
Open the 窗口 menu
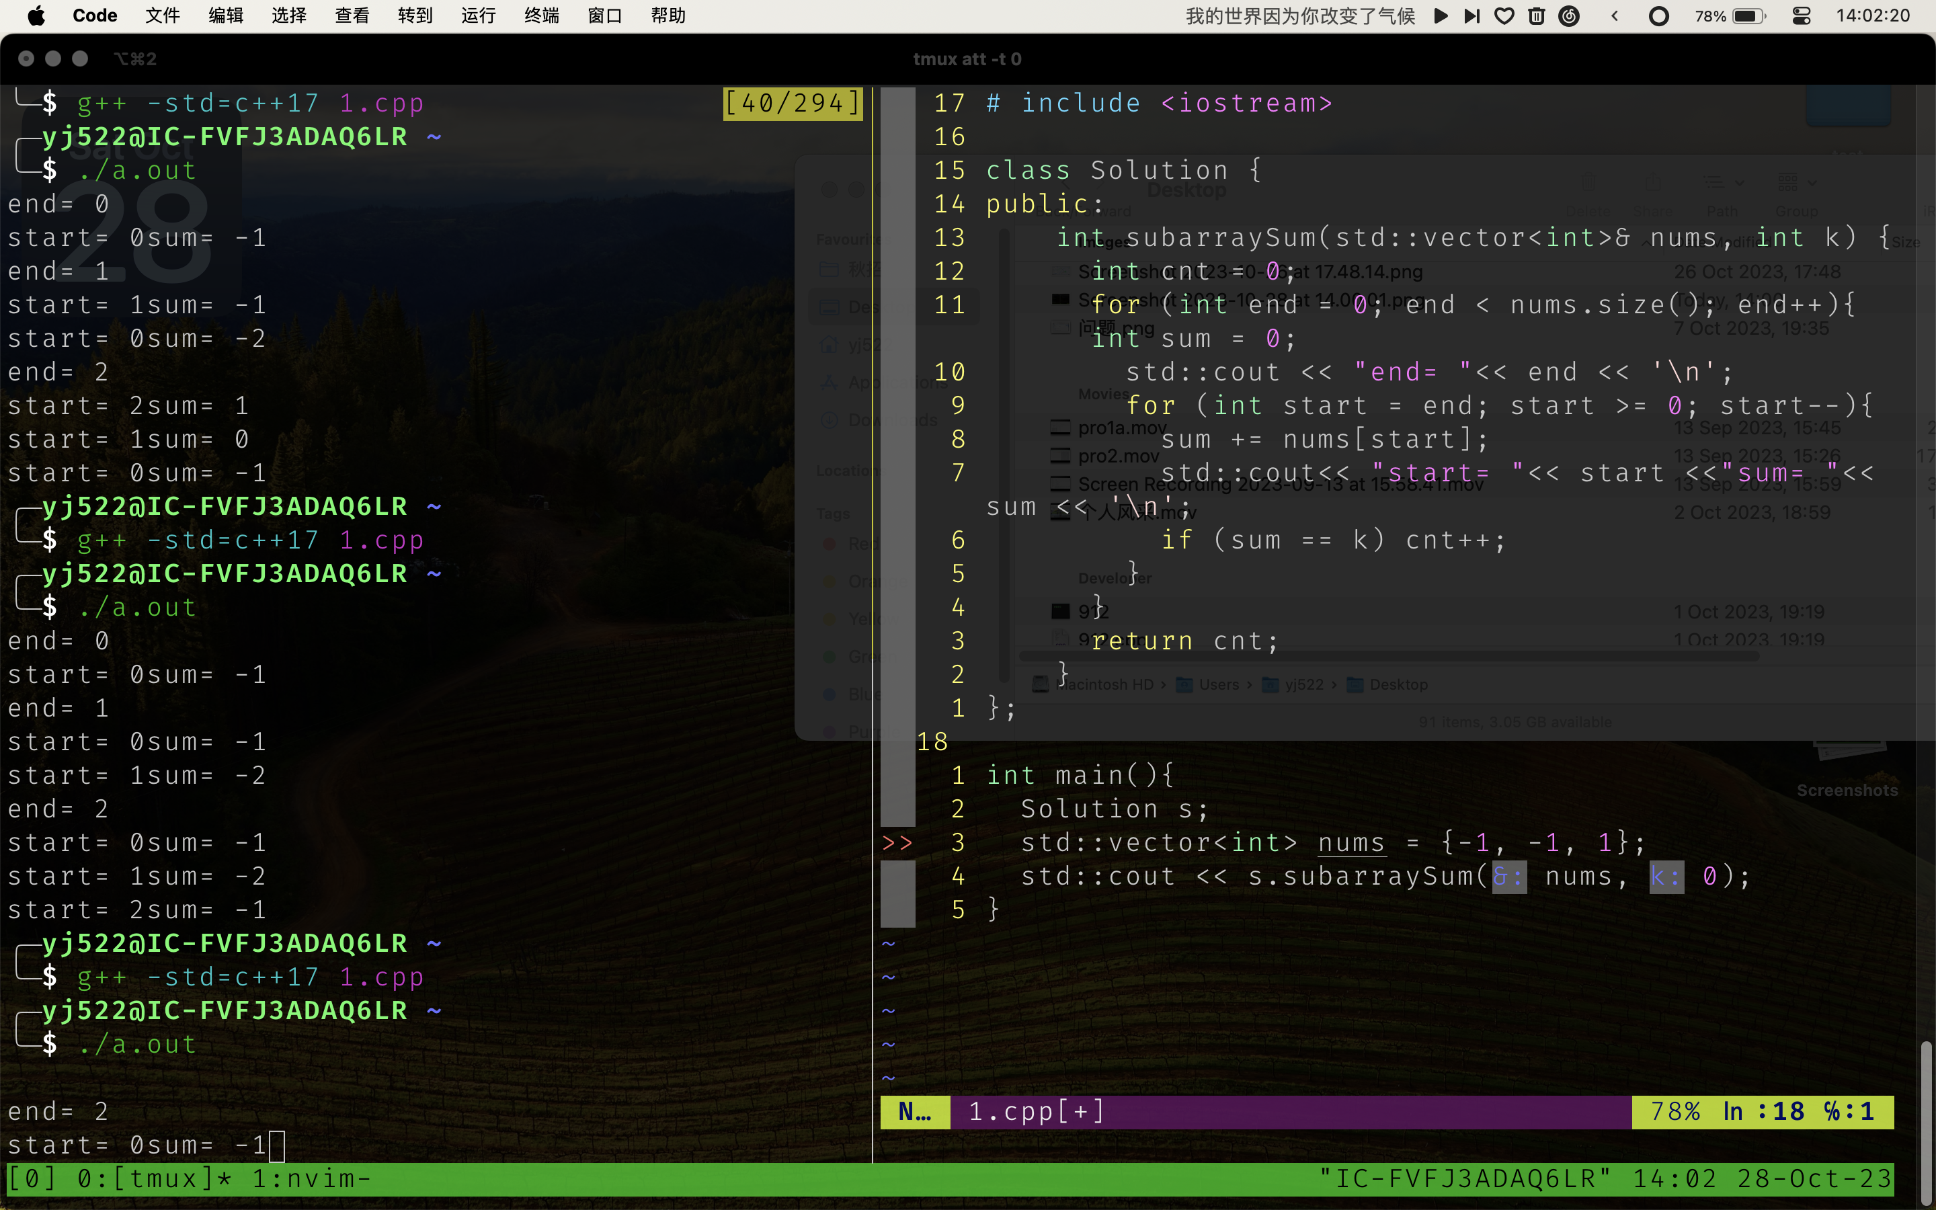[x=605, y=16]
